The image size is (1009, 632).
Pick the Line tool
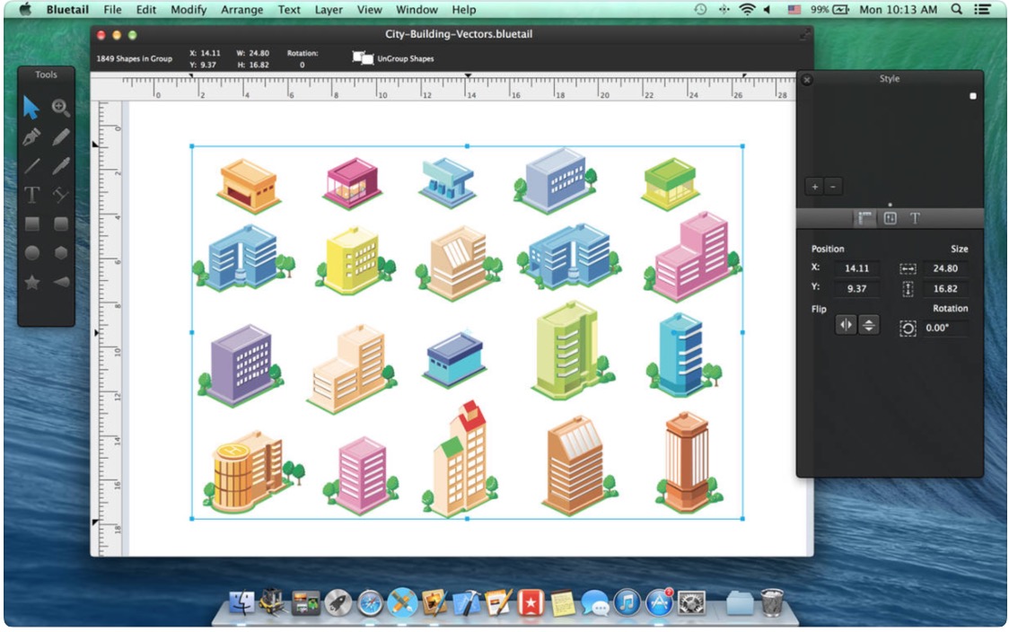(x=31, y=166)
